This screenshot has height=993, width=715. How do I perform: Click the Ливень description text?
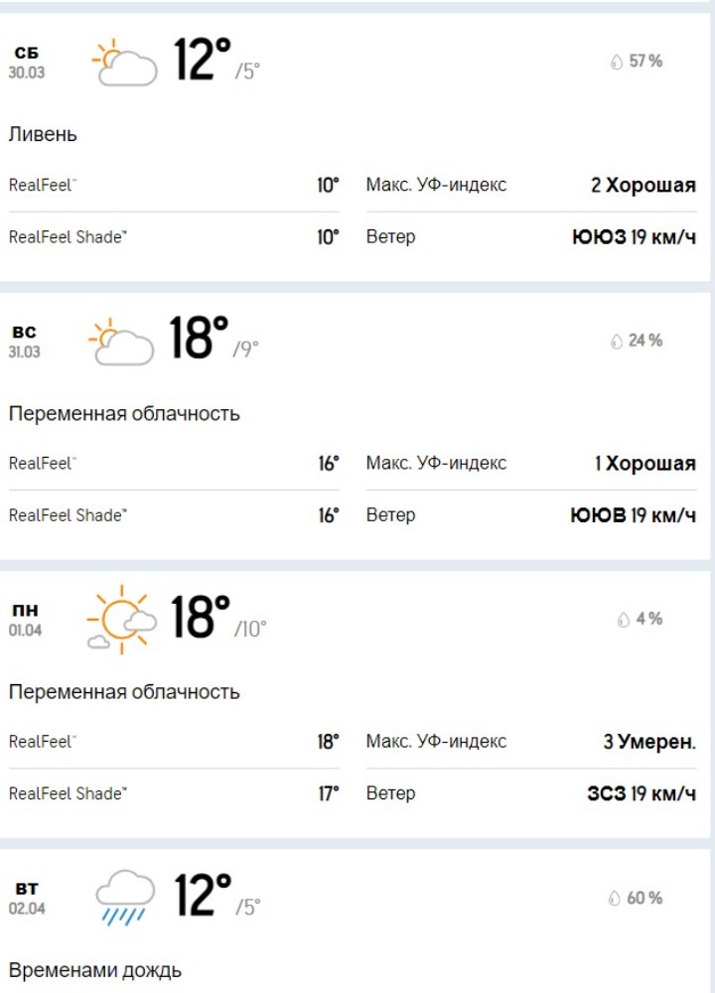[x=43, y=134]
